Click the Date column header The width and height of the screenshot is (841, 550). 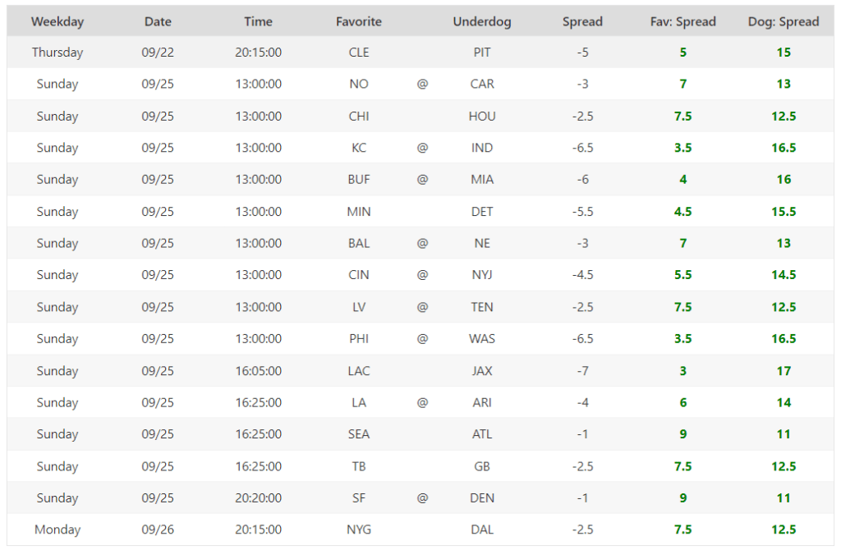click(x=158, y=21)
